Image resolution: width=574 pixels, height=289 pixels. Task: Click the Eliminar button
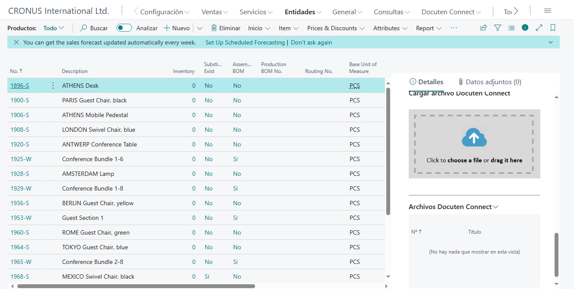226,28
